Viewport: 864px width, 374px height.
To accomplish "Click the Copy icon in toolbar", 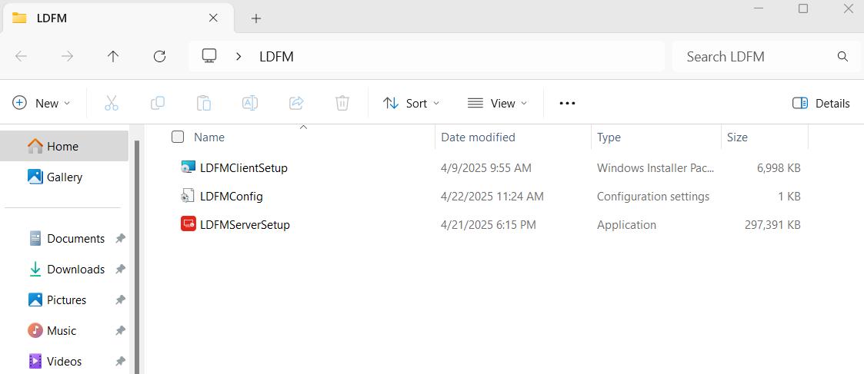I will click(158, 103).
